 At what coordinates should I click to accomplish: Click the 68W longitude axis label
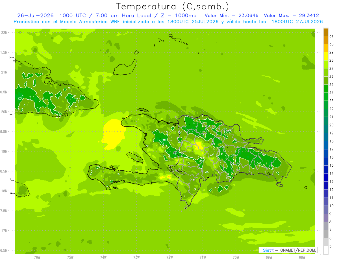(302, 257)
